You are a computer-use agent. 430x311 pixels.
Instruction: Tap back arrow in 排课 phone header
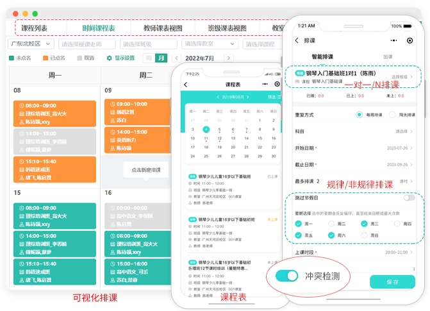pos(297,40)
